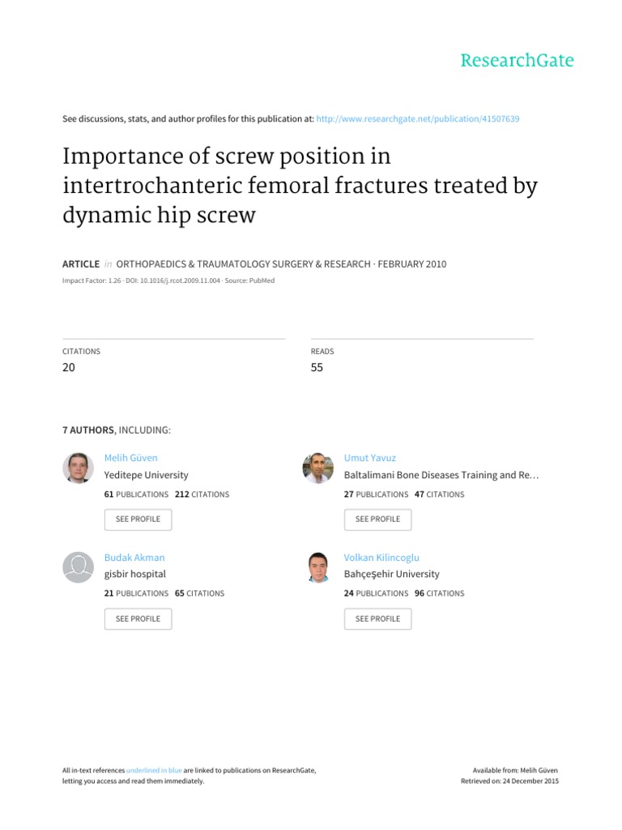Open Umut Yavuz author name link
Viewport: 622px width, 830px height.
[369, 458]
